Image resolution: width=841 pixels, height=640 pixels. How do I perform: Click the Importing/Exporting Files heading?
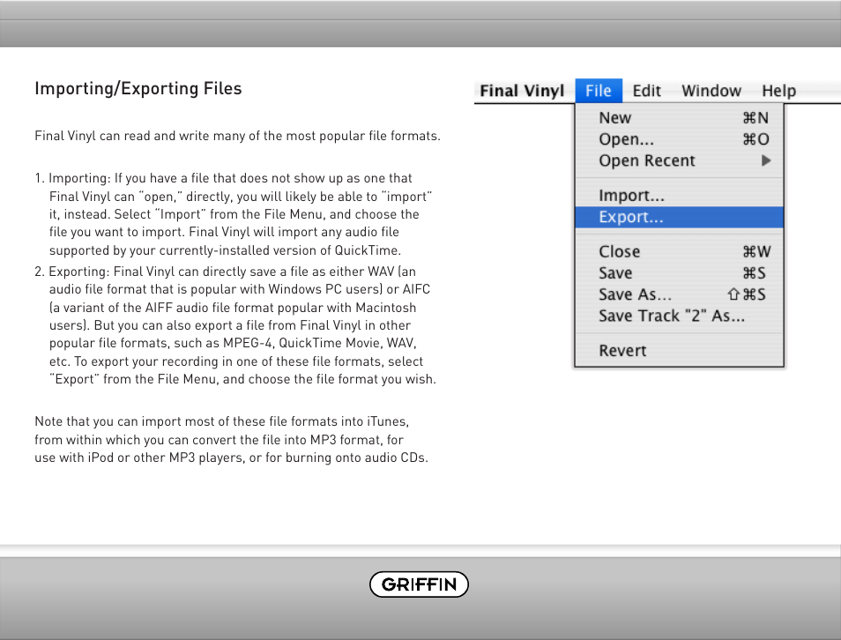point(138,88)
